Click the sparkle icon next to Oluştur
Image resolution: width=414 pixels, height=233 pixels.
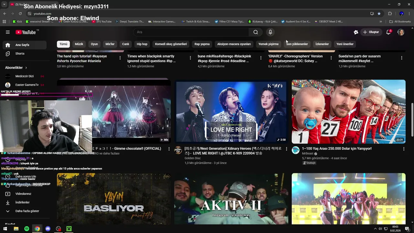pos(356,32)
